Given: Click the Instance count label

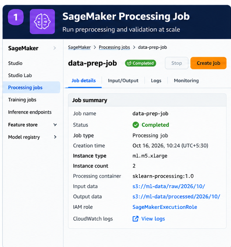Looking at the screenshot, I should (91, 166).
